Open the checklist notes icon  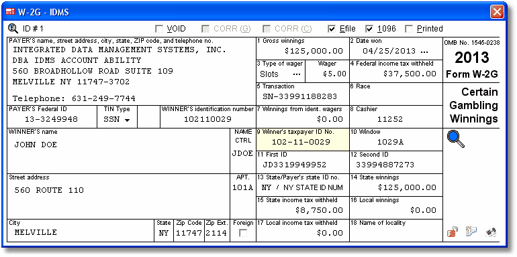[x=471, y=232]
